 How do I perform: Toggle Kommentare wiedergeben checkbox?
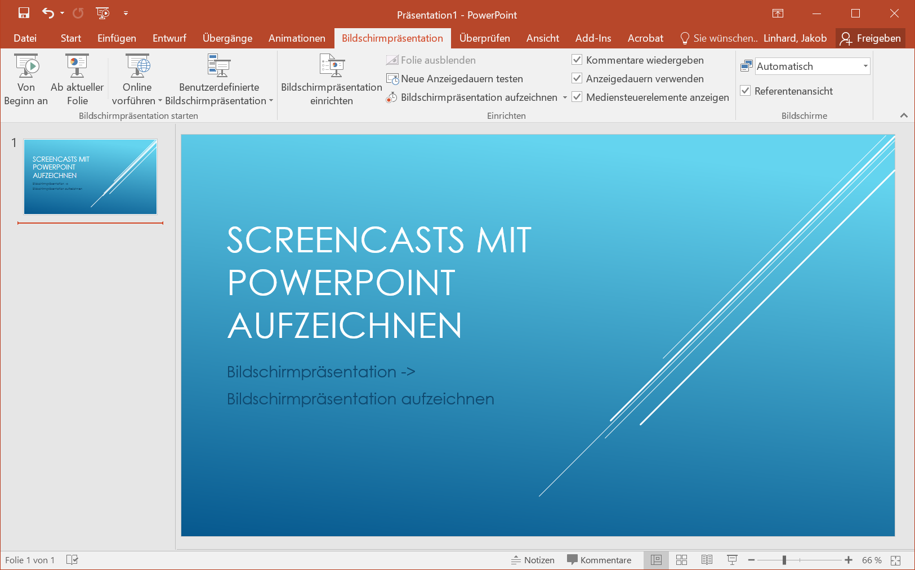coord(577,60)
